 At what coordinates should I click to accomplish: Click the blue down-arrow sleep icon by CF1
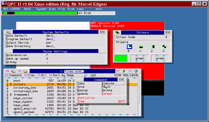tap(136, 71)
